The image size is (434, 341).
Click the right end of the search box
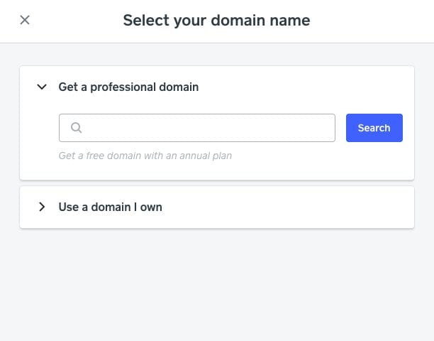pos(323,128)
